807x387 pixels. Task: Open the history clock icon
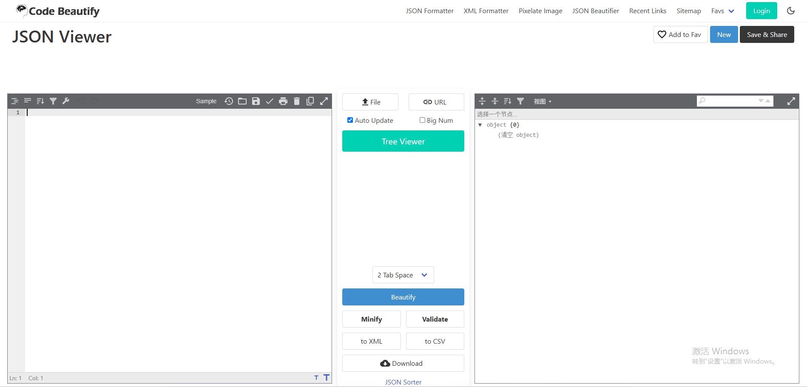tap(229, 101)
